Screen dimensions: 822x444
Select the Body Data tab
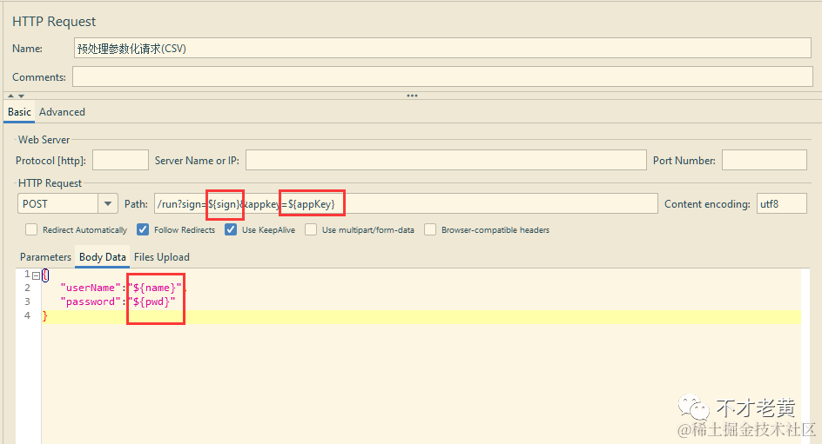tap(102, 257)
